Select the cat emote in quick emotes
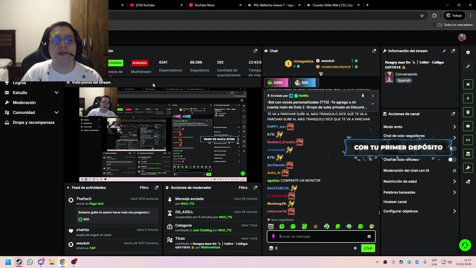The image size is (476, 268). (271, 226)
